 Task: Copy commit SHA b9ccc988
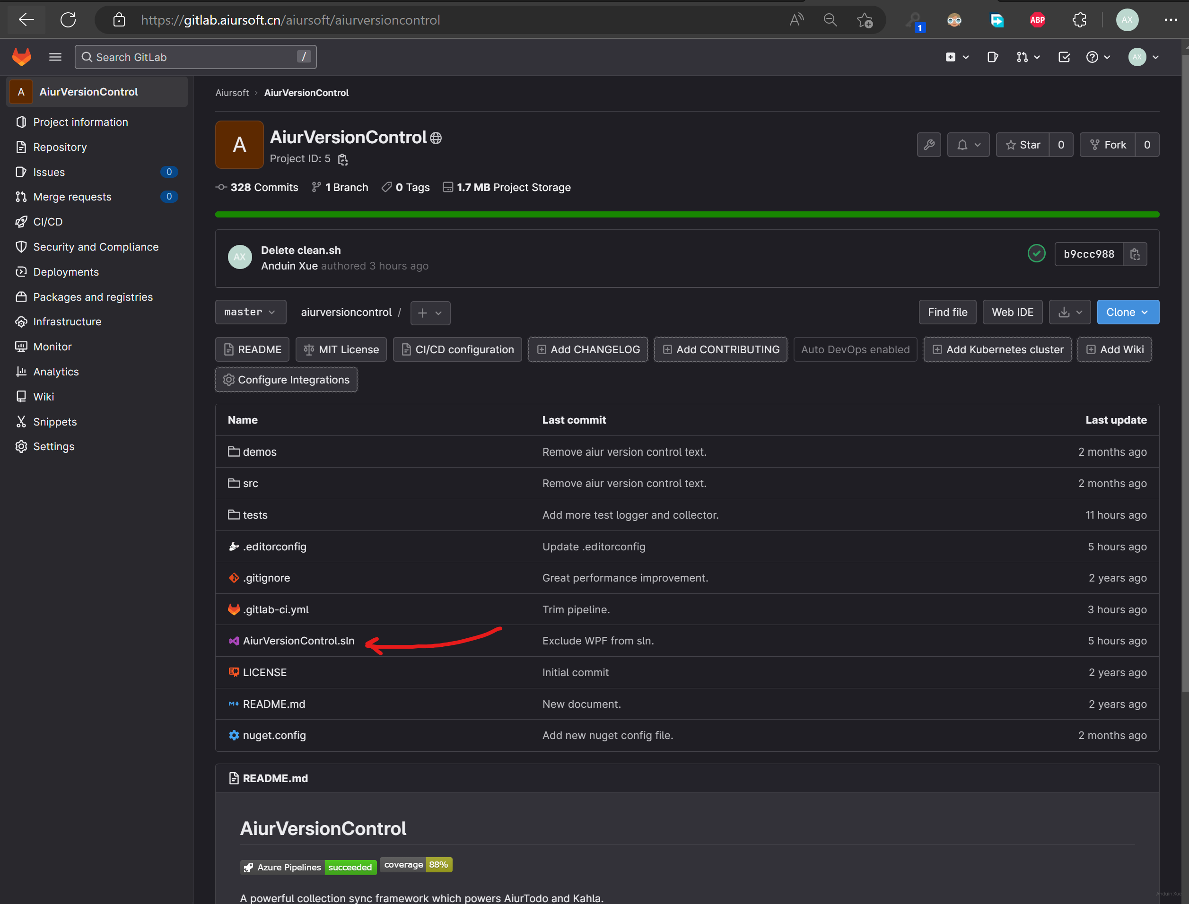pos(1135,254)
